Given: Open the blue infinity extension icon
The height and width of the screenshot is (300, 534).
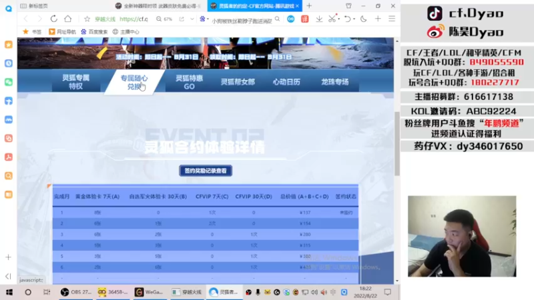Looking at the screenshot, I should pos(290,19).
